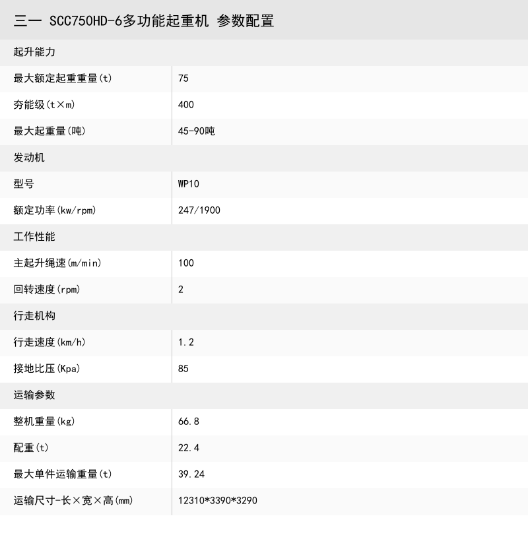Select the value 247/1900

pyautogui.click(x=199, y=210)
